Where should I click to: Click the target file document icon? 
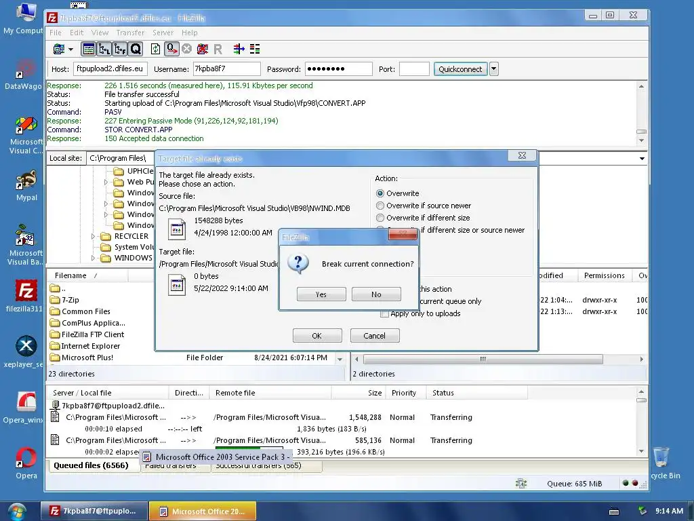pos(177,285)
